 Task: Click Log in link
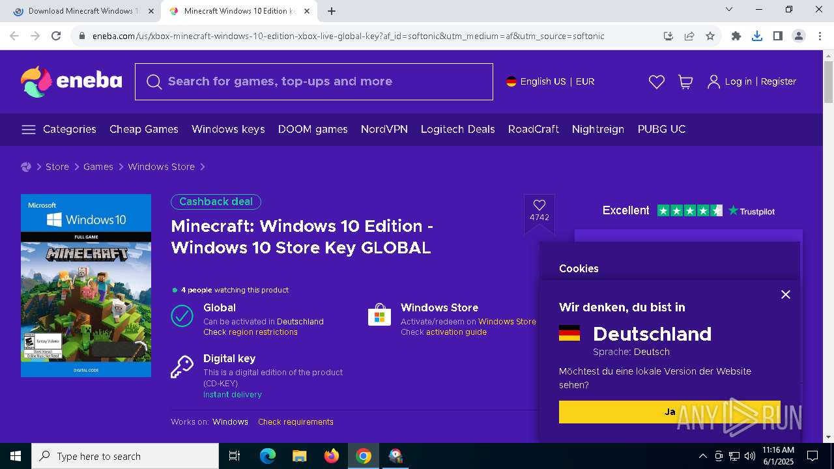tap(738, 81)
